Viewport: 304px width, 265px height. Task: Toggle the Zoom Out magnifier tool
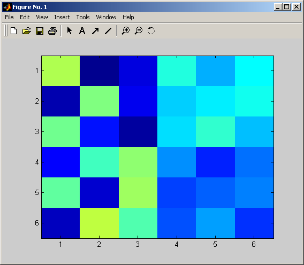(139, 31)
